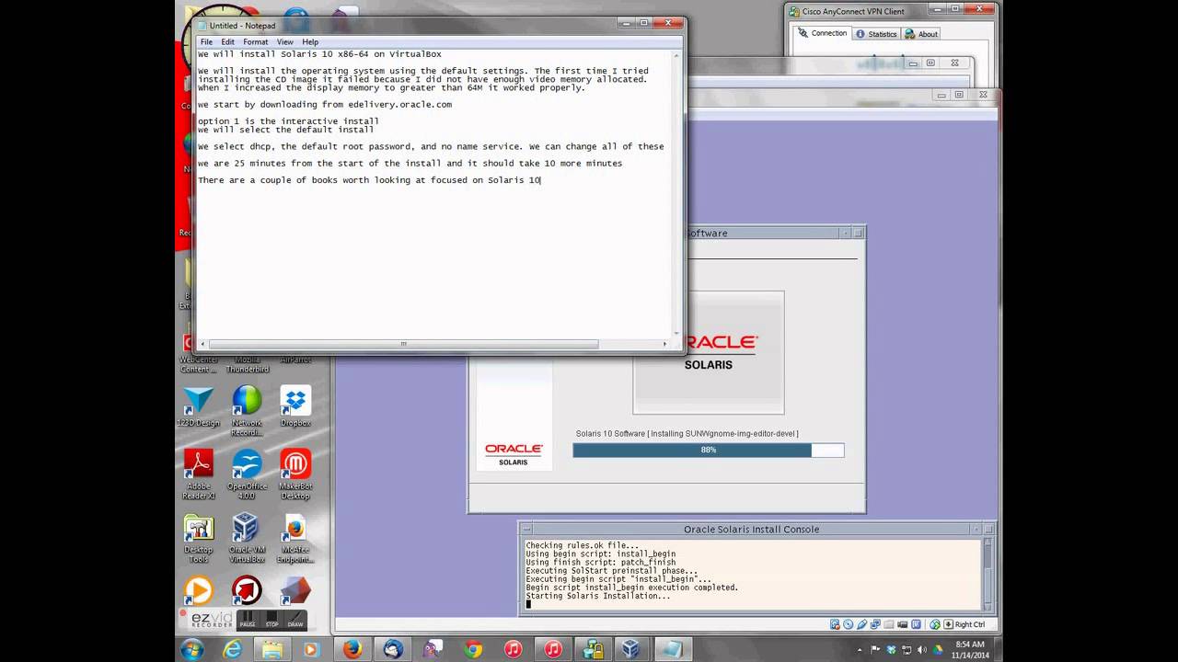1178x662 pixels.
Task: Click the Oracle Solaris Install Console title bar
Action: 751,529
